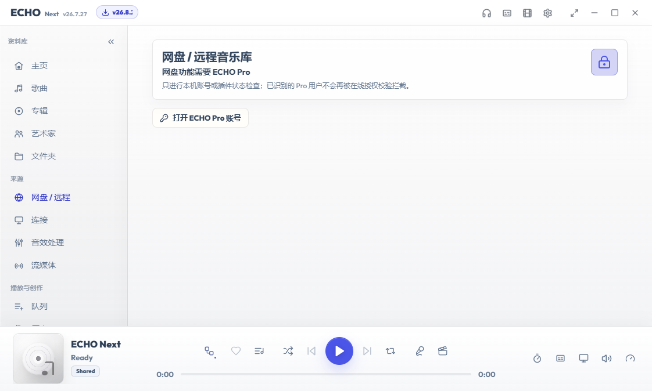
Task: Click 打开 ECHO Pro 账号 button
Action: [200, 118]
